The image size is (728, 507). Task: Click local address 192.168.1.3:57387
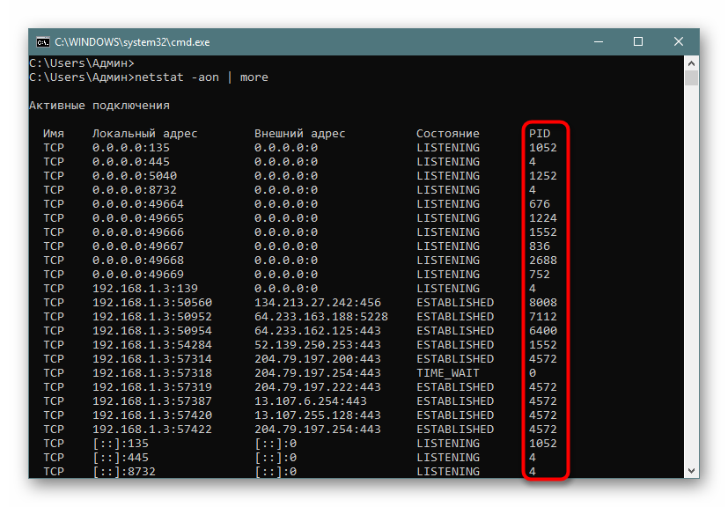click(x=152, y=401)
